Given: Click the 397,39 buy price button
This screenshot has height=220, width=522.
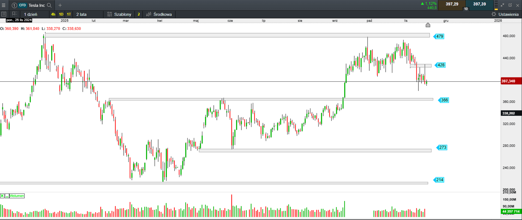Looking at the screenshot, I should (x=479, y=4).
